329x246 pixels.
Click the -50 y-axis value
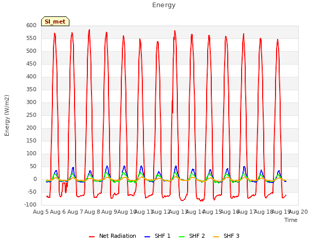(32, 192)
